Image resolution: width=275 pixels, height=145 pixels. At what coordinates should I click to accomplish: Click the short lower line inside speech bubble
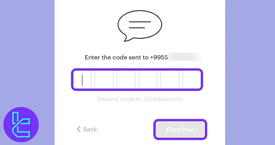(x=137, y=28)
